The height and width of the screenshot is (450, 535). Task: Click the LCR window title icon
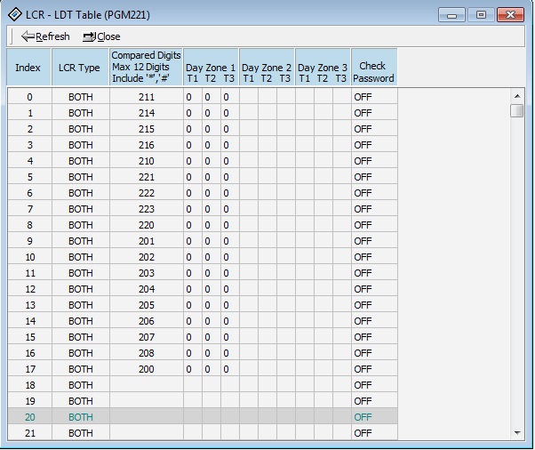12,14
